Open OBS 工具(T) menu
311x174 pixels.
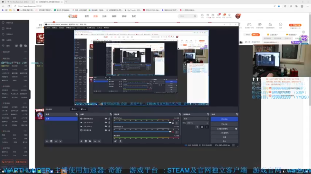coord(100,28)
